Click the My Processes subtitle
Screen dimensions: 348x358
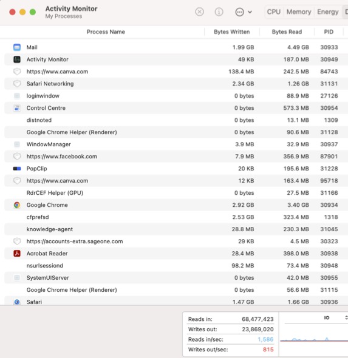pos(64,16)
